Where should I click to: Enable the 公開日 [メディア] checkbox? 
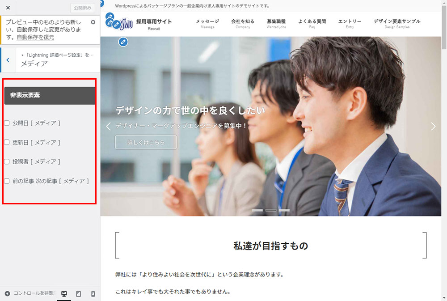(x=7, y=123)
